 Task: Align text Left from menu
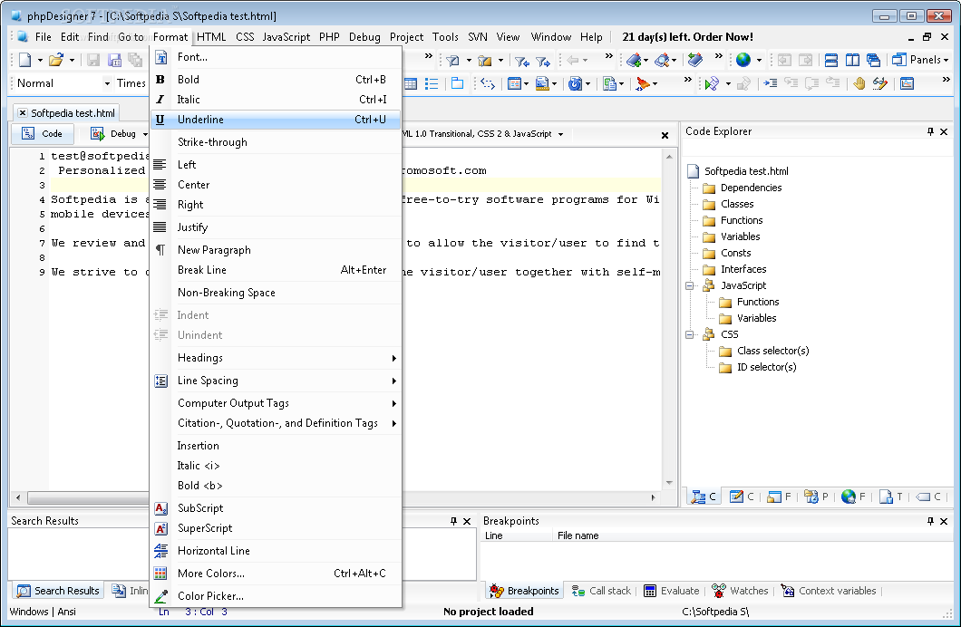click(x=276, y=165)
